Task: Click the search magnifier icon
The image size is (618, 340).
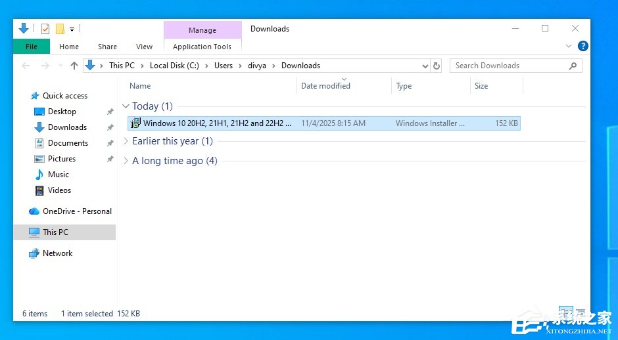Action: (x=573, y=66)
